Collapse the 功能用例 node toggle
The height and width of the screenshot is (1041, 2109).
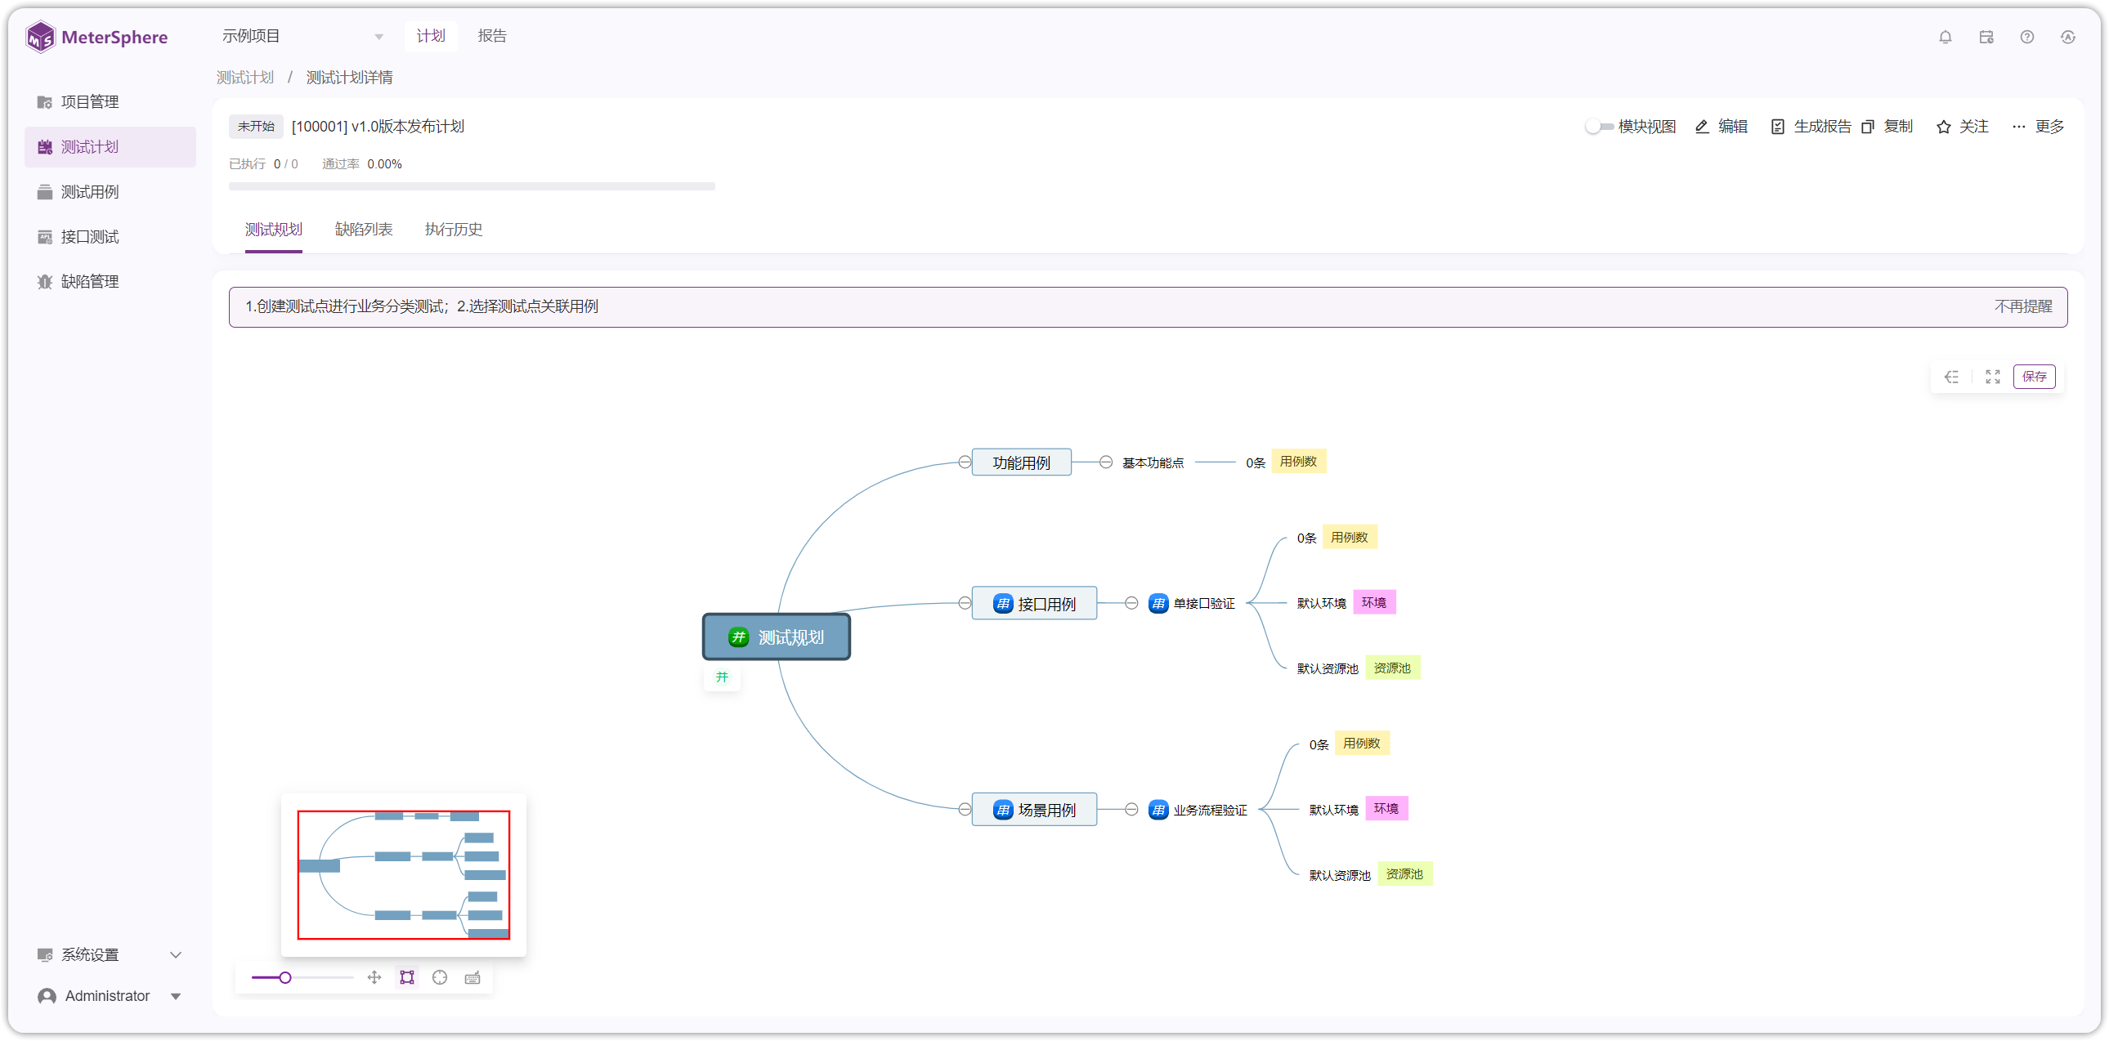(x=965, y=462)
